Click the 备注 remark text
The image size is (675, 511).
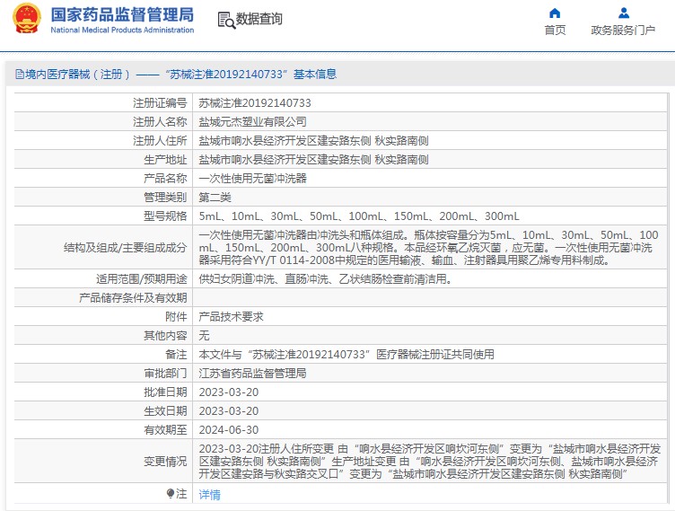346,355
